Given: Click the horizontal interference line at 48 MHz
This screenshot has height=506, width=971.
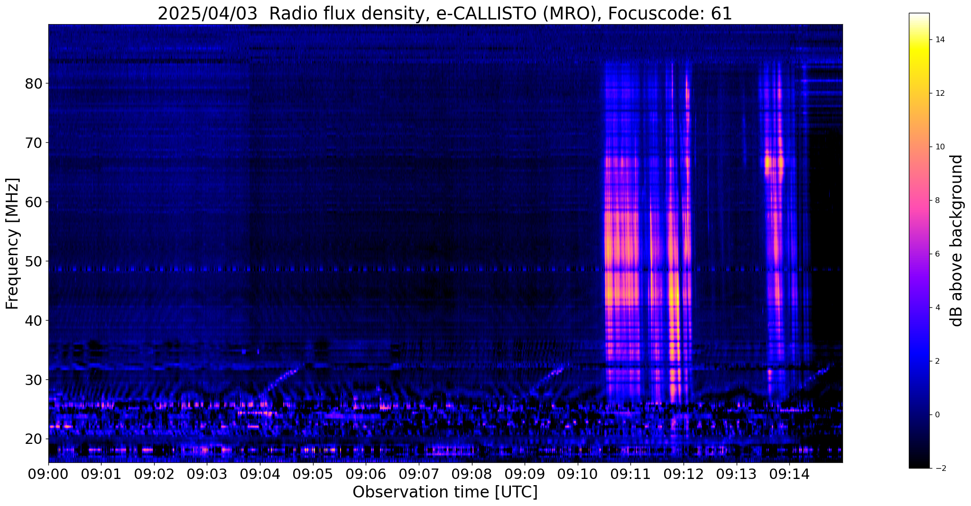Looking at the screenshot, I should [445, 269].
